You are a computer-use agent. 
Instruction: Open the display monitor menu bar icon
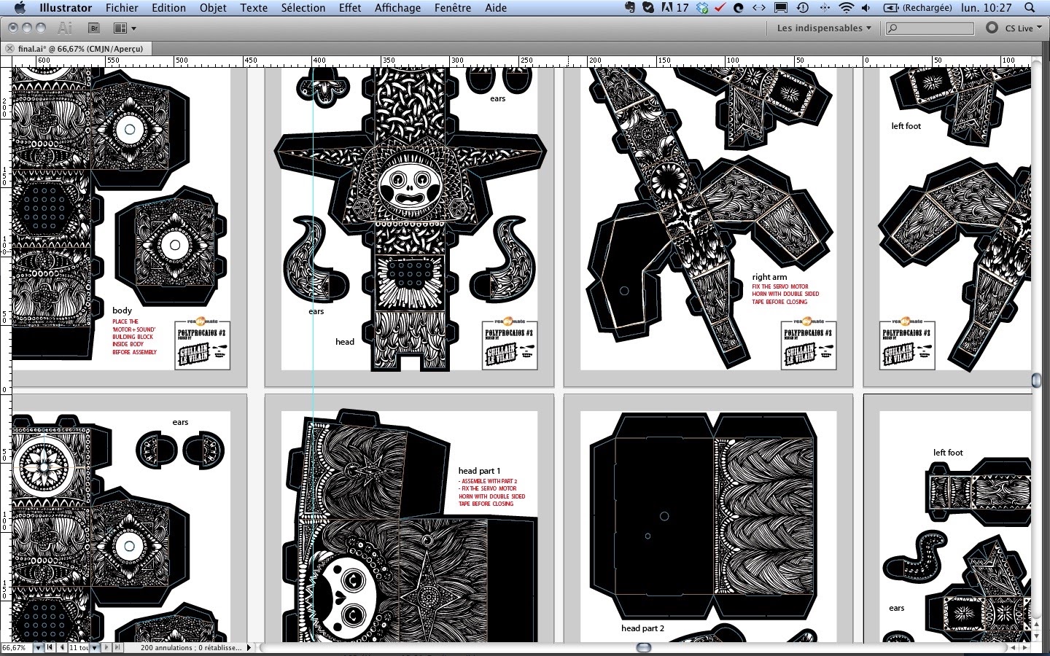coord(781,8)
